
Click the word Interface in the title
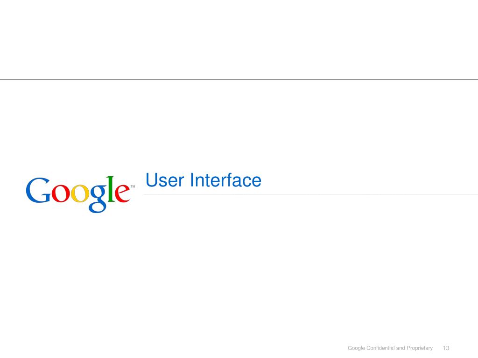click(x=225, y=180)
